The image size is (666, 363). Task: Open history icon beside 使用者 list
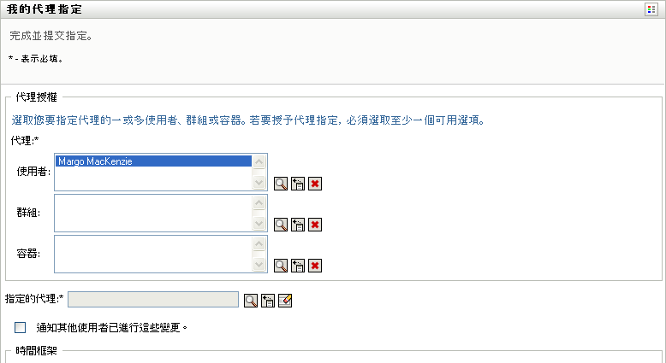point(298,184)
